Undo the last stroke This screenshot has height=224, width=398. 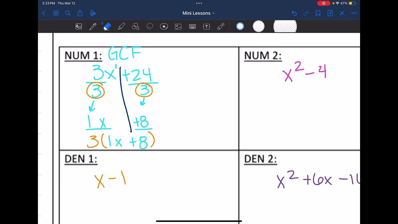tap(294, 13)
